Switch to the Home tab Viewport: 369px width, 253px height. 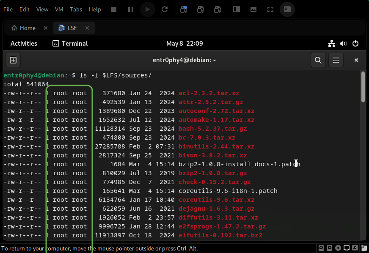pyautogui.click(x=23, y=28)
